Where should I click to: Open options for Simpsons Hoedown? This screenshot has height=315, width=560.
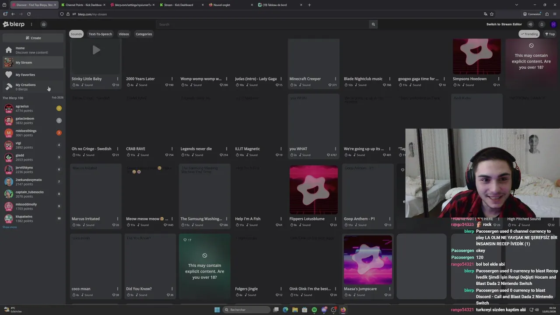(x=498, y=79)
